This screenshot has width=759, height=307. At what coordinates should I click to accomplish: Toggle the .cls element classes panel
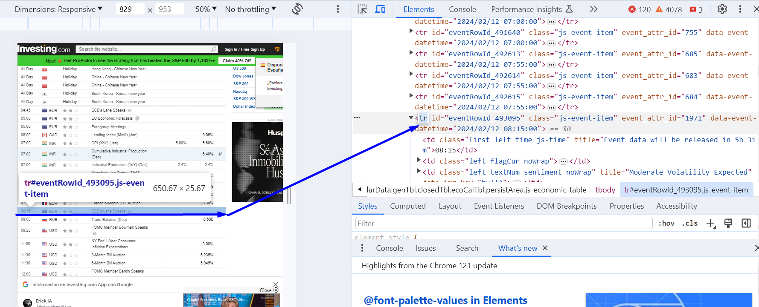(690, 224)
